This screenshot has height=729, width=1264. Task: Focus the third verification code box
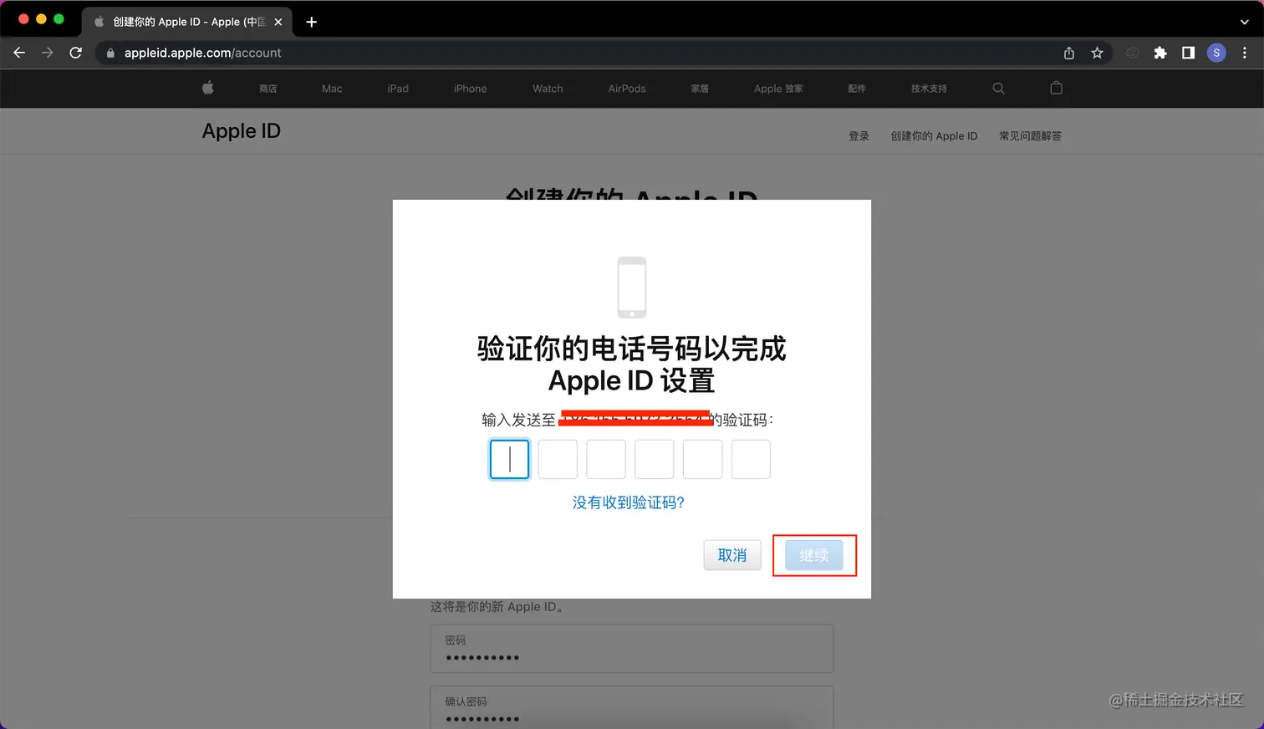(x=606, y=459)
